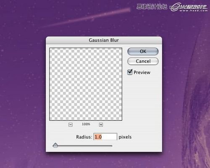Toggle the Preview checkbox
Viewport: 210px width, 168px height.
[130, 72]
